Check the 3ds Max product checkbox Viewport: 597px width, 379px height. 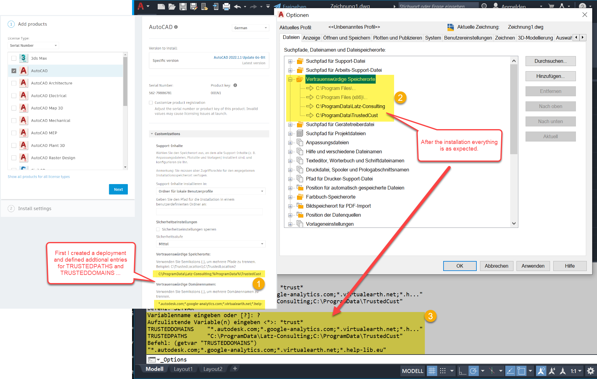click(x=14, y=58)
